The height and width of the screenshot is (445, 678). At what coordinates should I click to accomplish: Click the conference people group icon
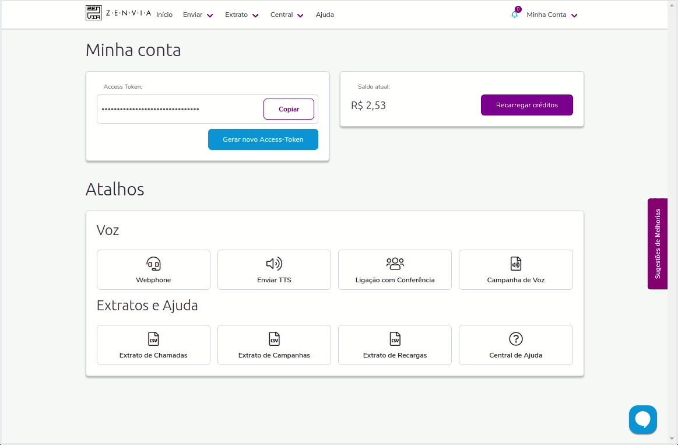pyautogui.click(x=395, y=264)
